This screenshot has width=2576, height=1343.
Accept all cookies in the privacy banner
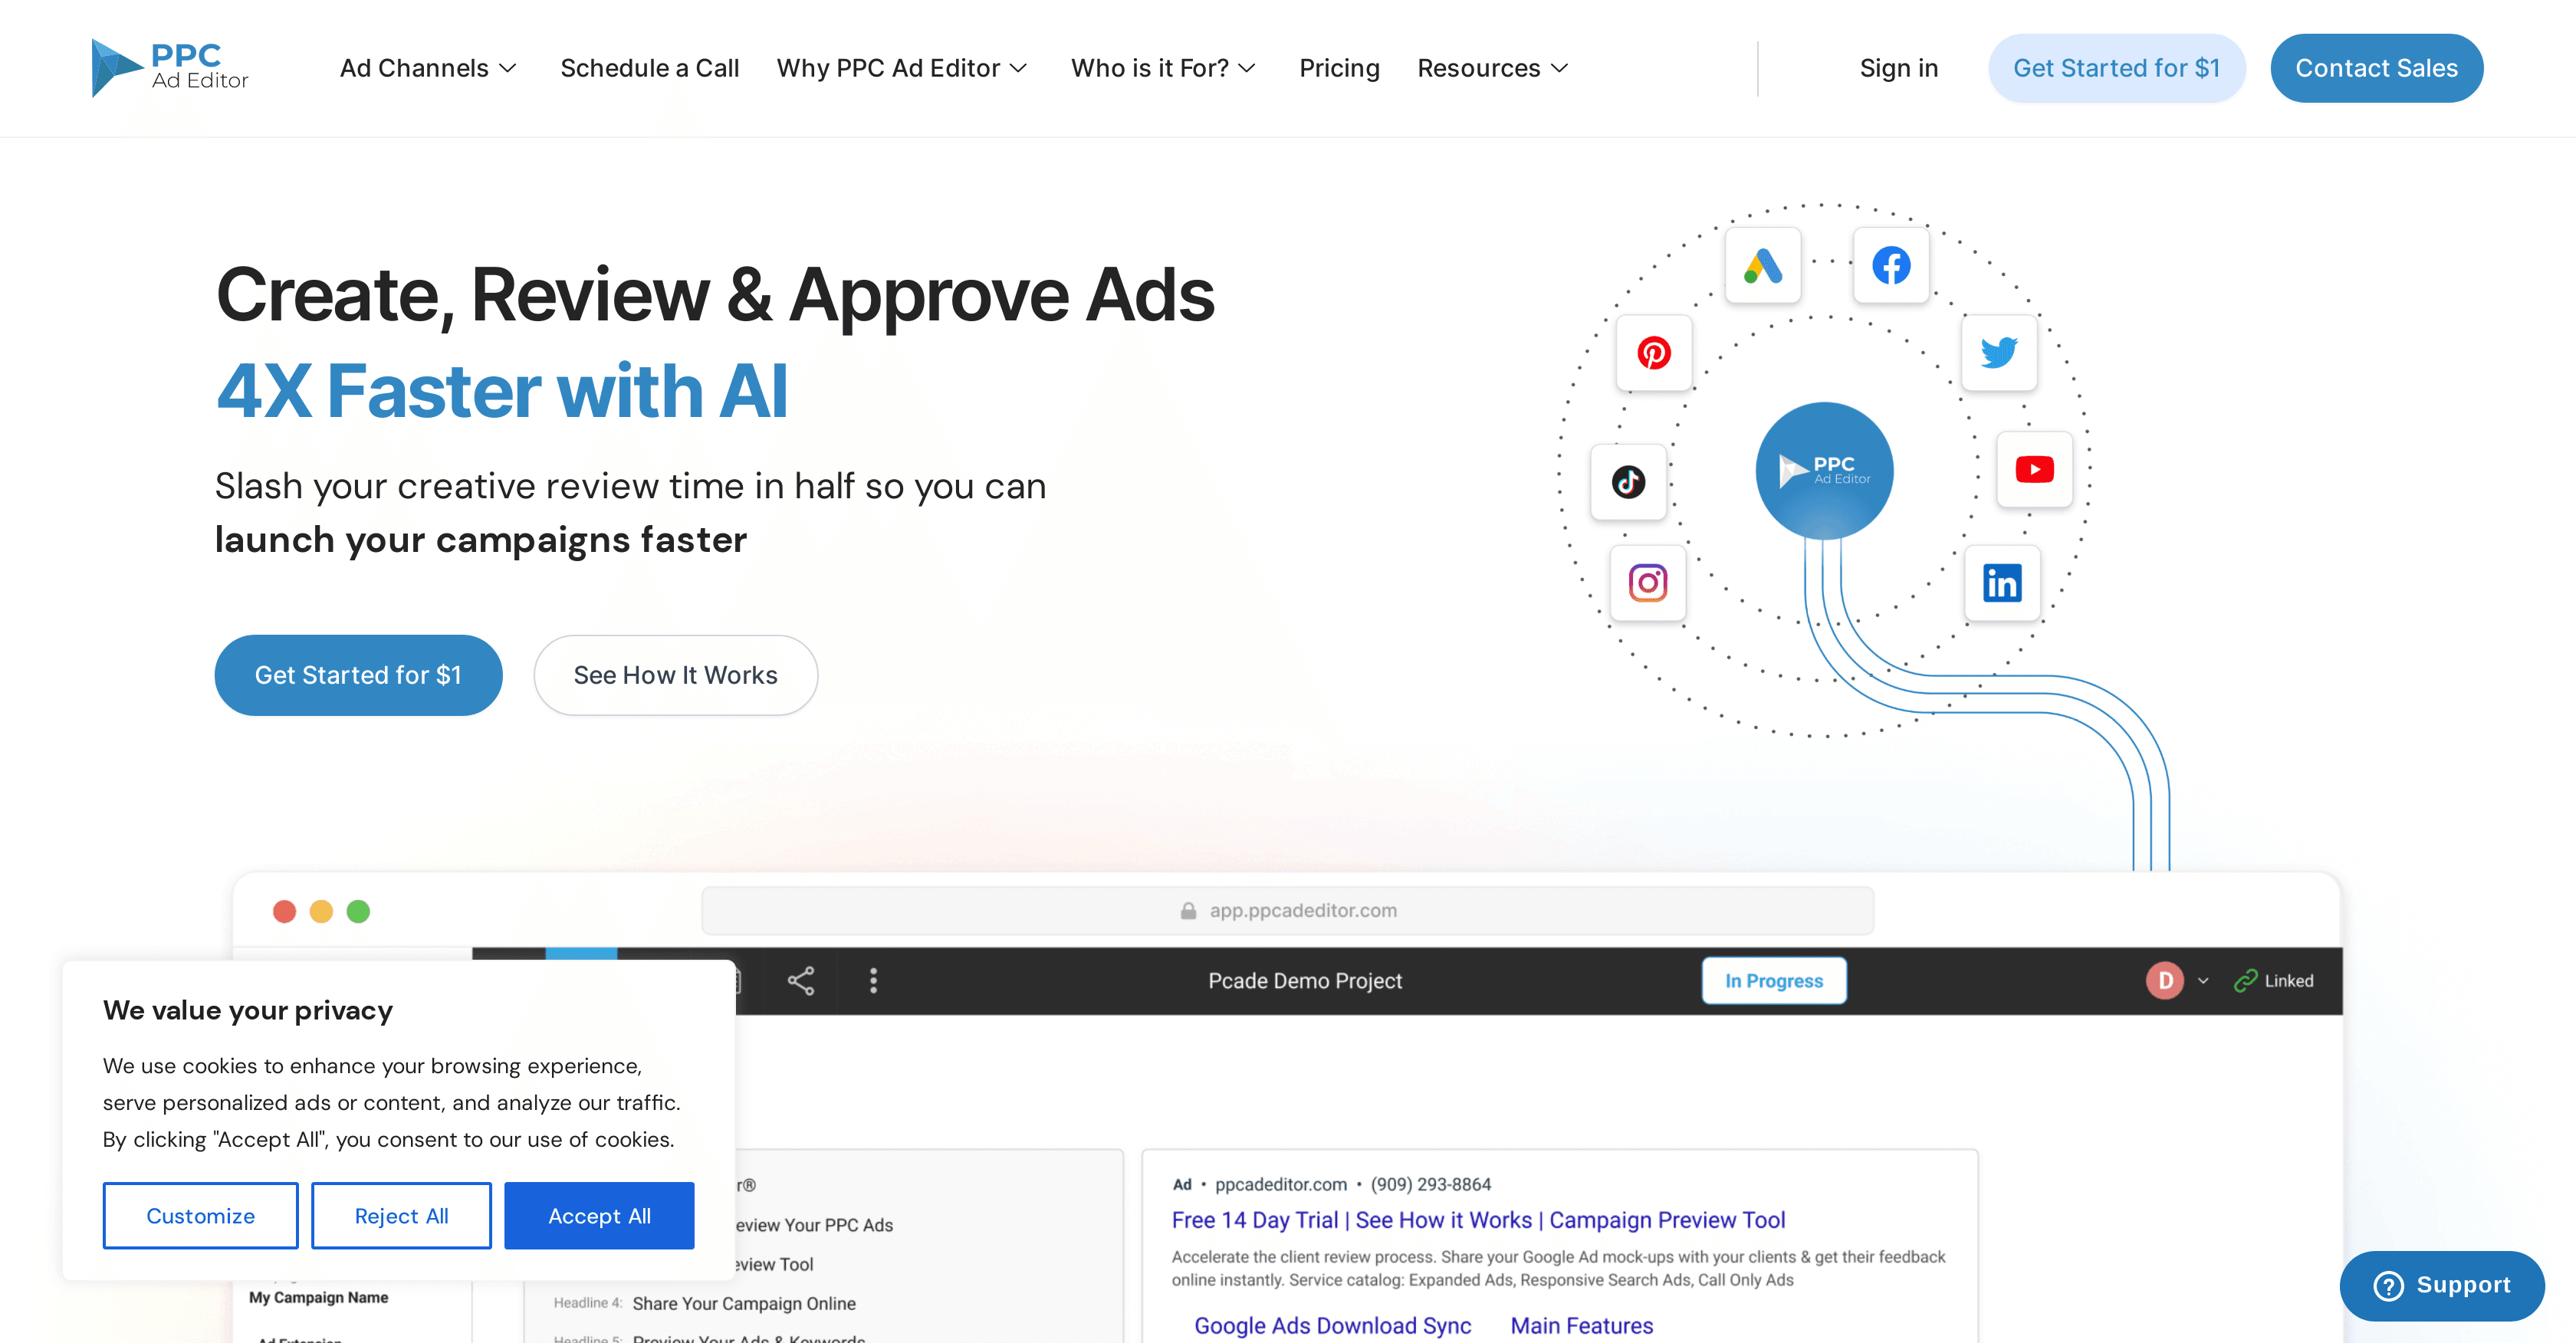pos(599,1216)
